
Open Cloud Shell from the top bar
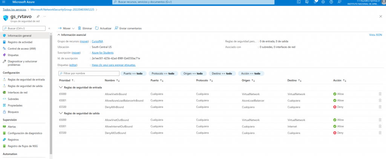click(299, 2)
